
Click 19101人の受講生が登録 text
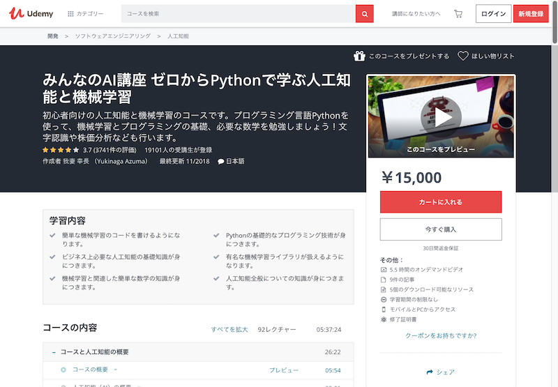click(x=179, y=150)
